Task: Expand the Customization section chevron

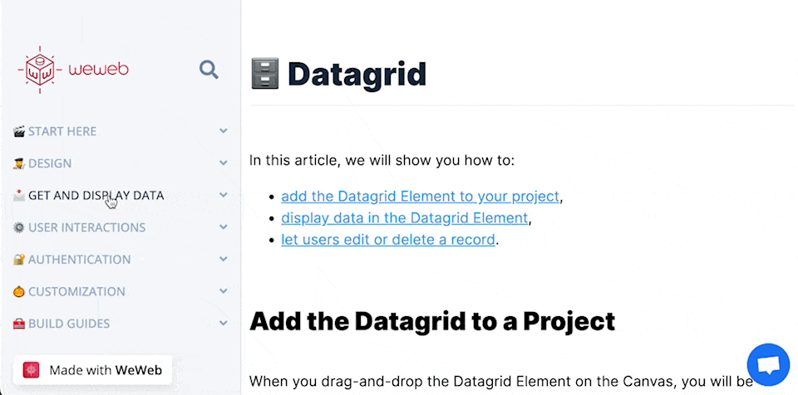Action: (x=224, y=291)
